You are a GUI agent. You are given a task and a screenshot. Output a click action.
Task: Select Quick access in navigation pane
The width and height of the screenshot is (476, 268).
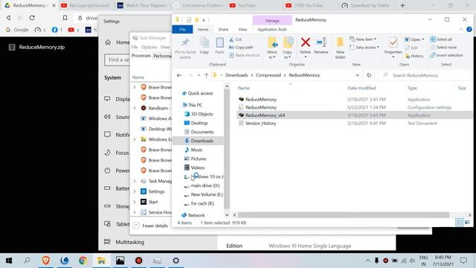(x=197, y=93)
